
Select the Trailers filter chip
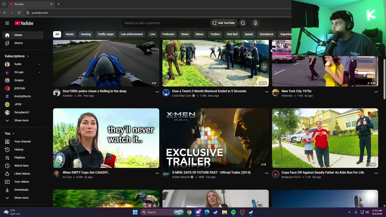(215, 34)
